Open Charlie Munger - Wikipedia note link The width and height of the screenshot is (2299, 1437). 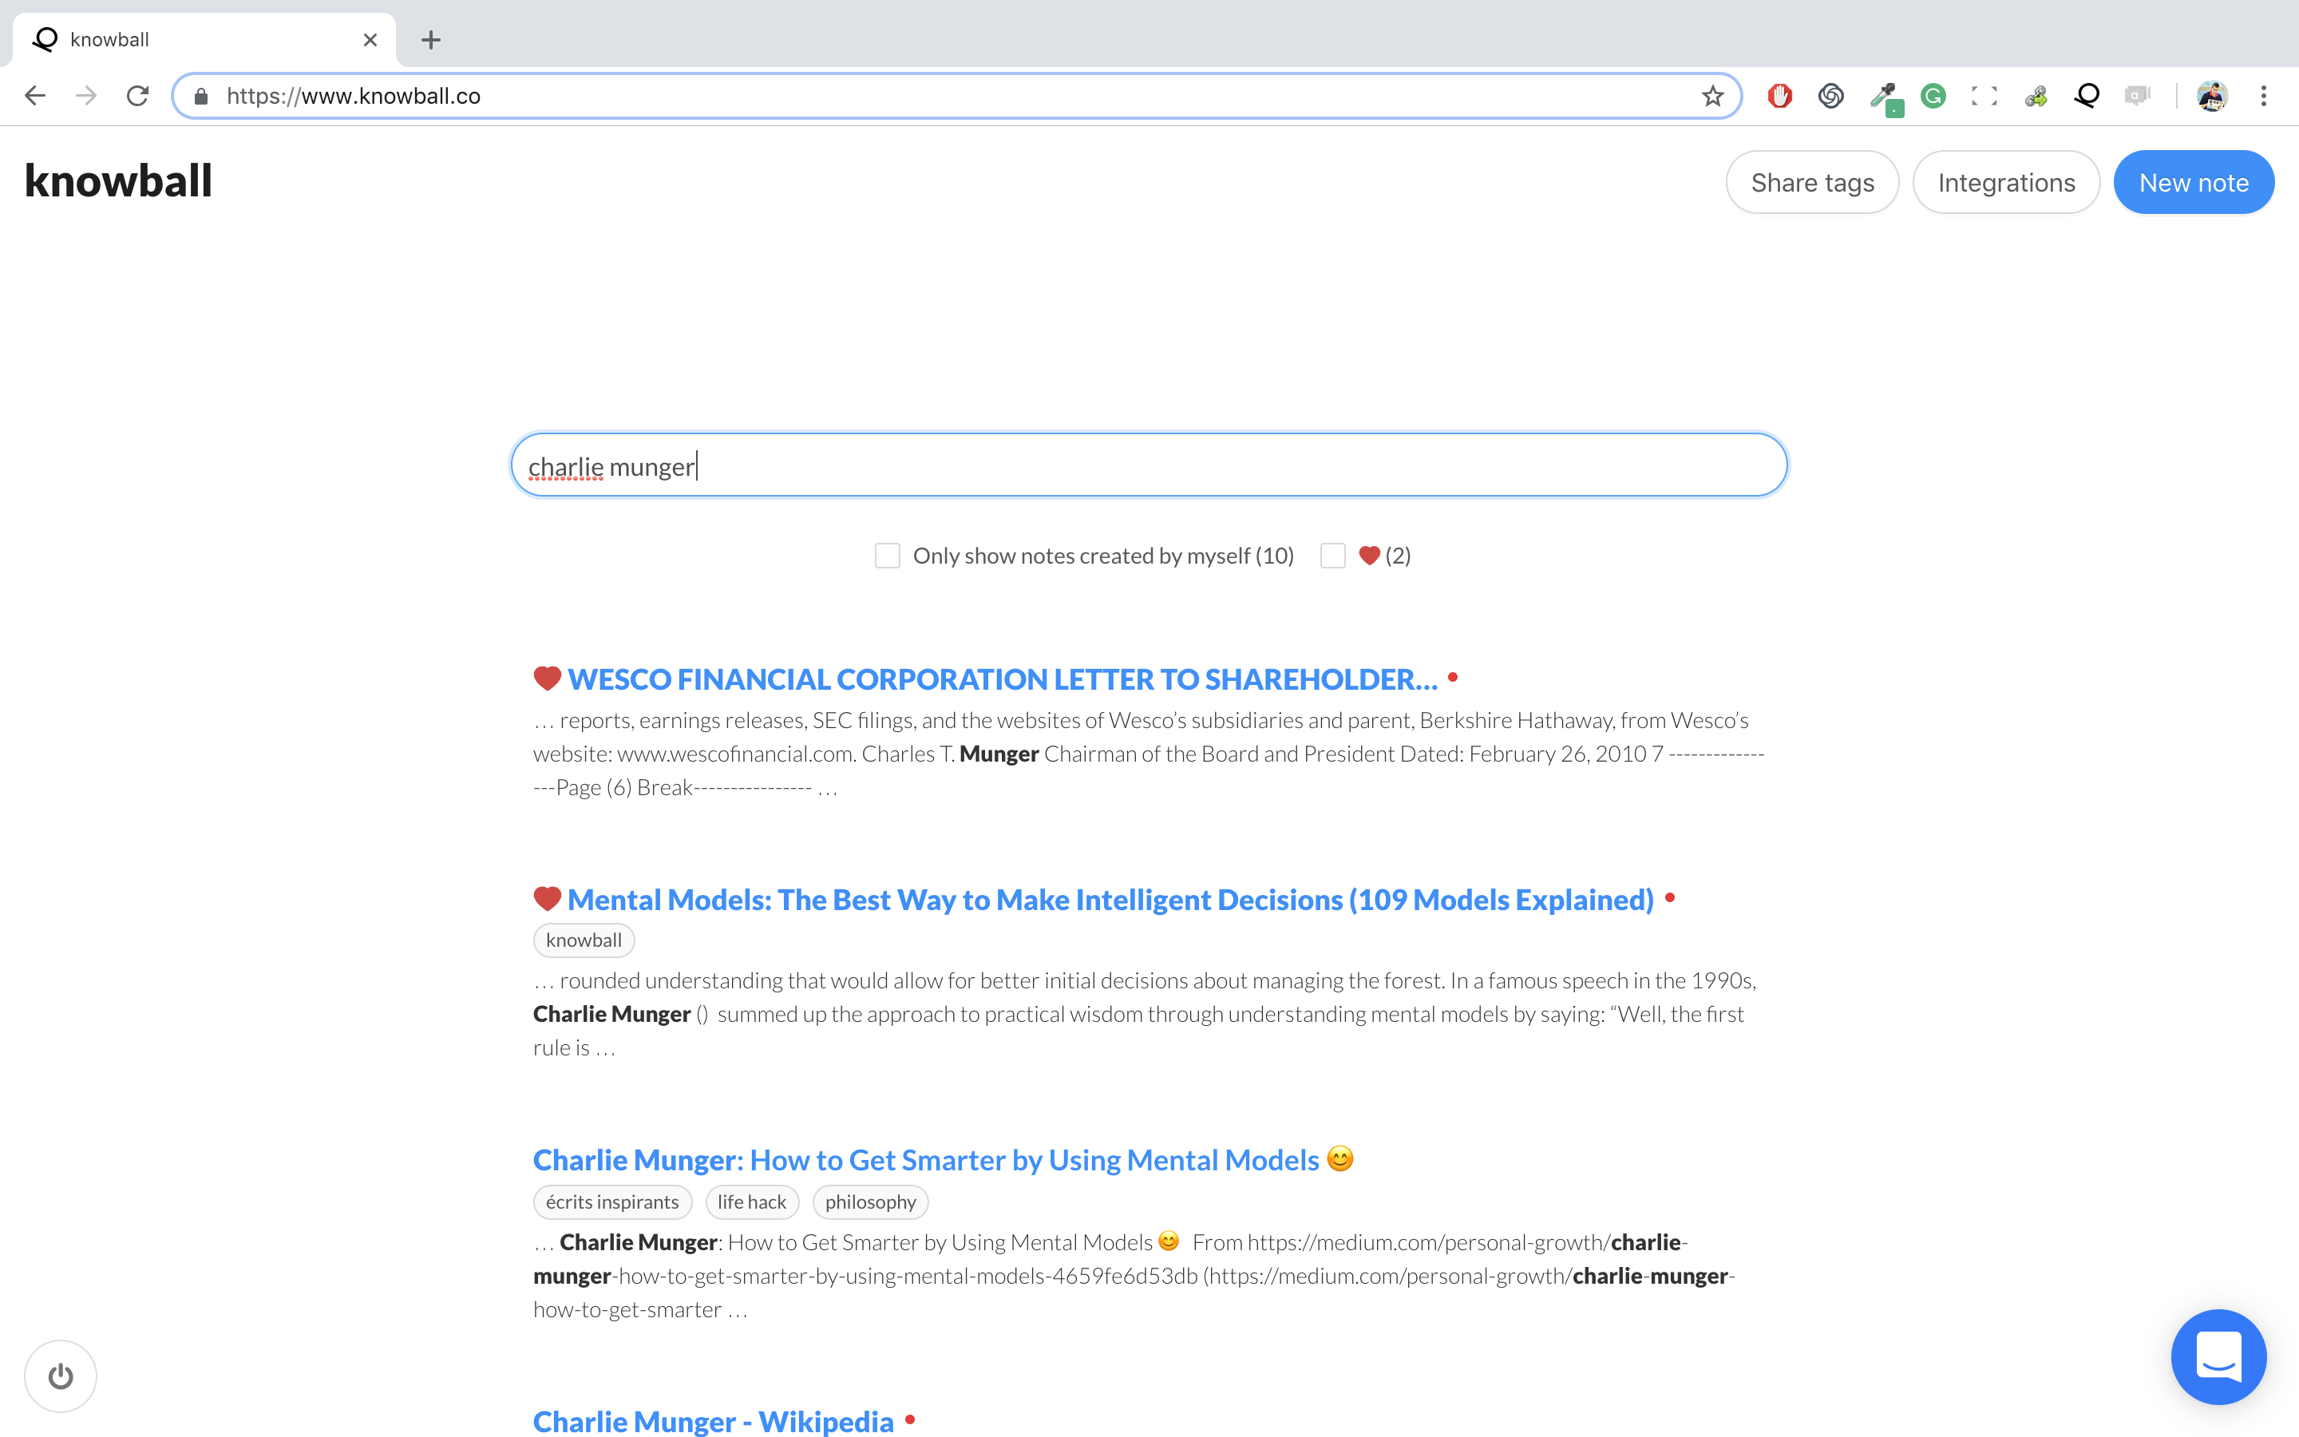713,1421
